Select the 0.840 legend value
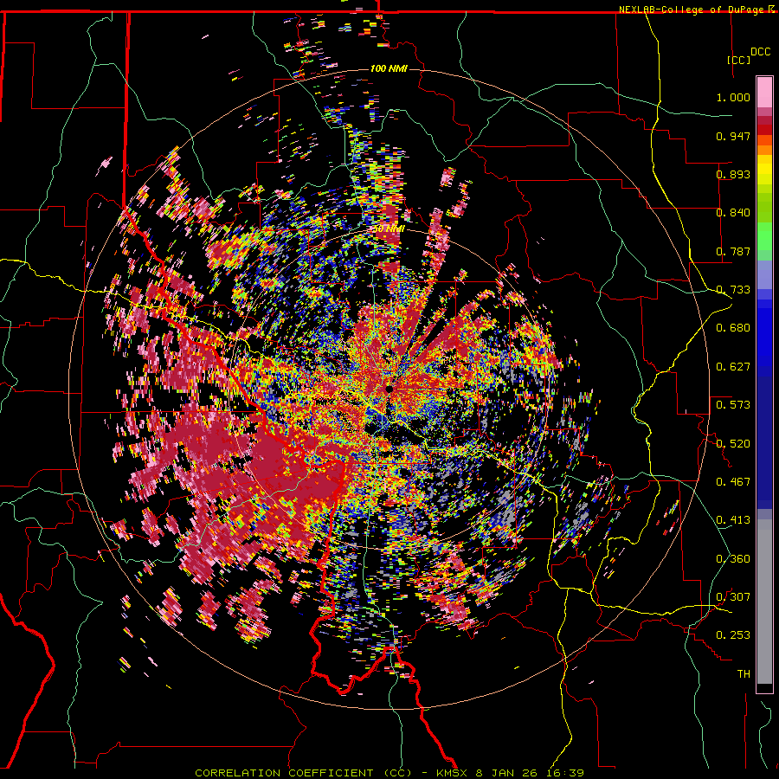The width and height of the screenshot is (779, 779). tap(733, 213)
